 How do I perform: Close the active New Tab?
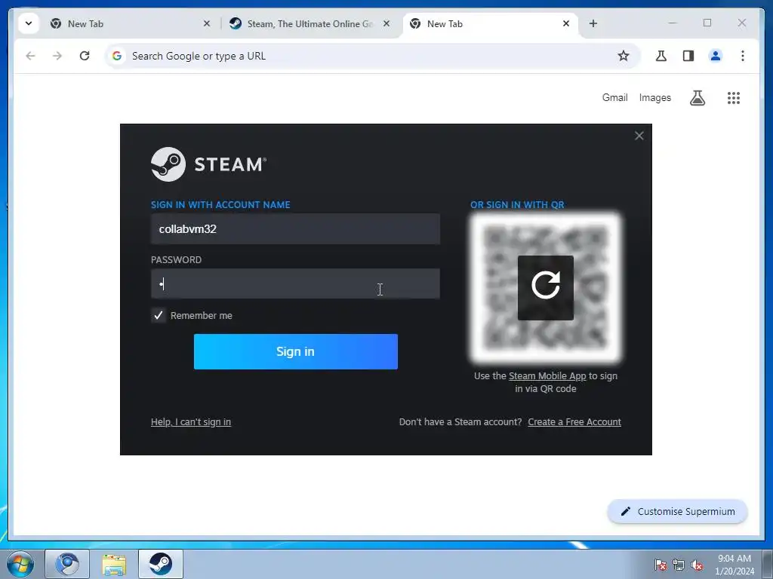[566, 23]
